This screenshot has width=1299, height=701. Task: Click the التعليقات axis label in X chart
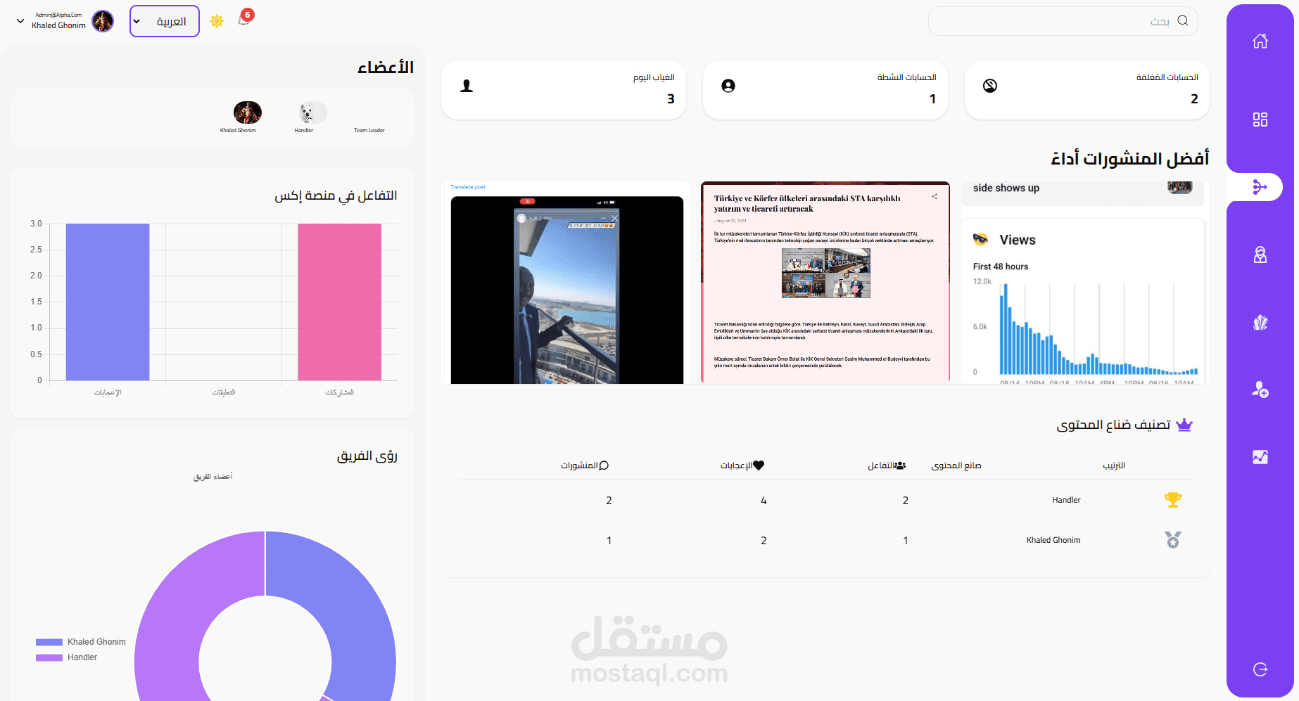(x=224, y=392)
